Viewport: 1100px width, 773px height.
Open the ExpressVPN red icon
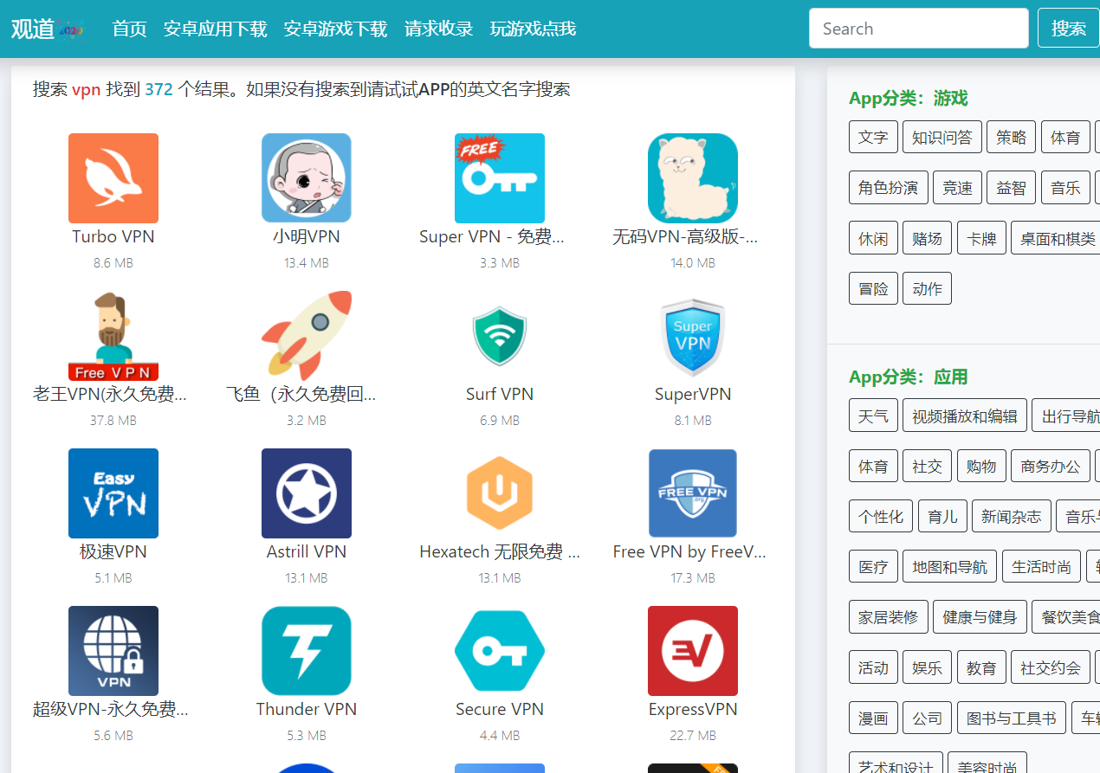pos(693,651)
